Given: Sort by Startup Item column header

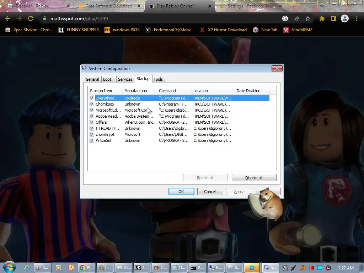Looking at the screenshot, I should point(105,91).
